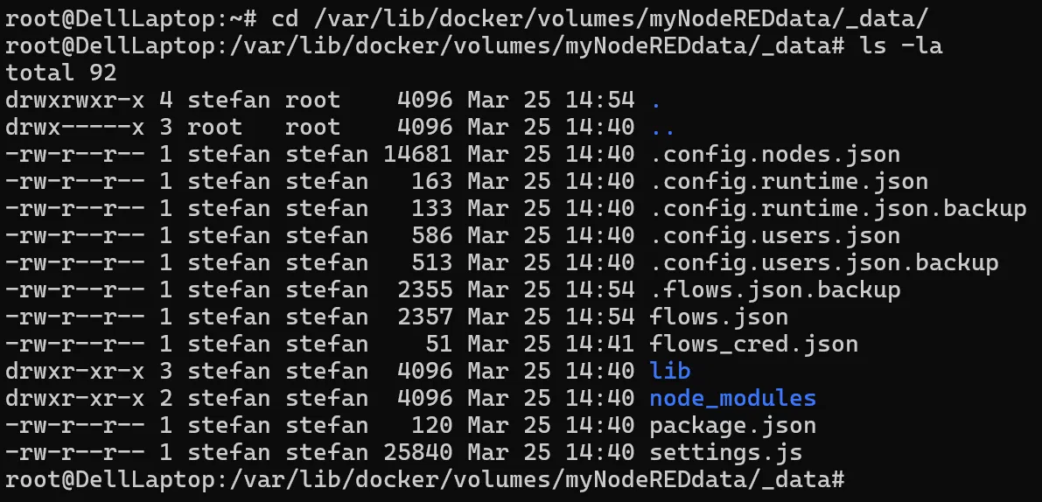Click the .config.users.json.backup file entry
The image size is (1042, 502).
point(823,263)
